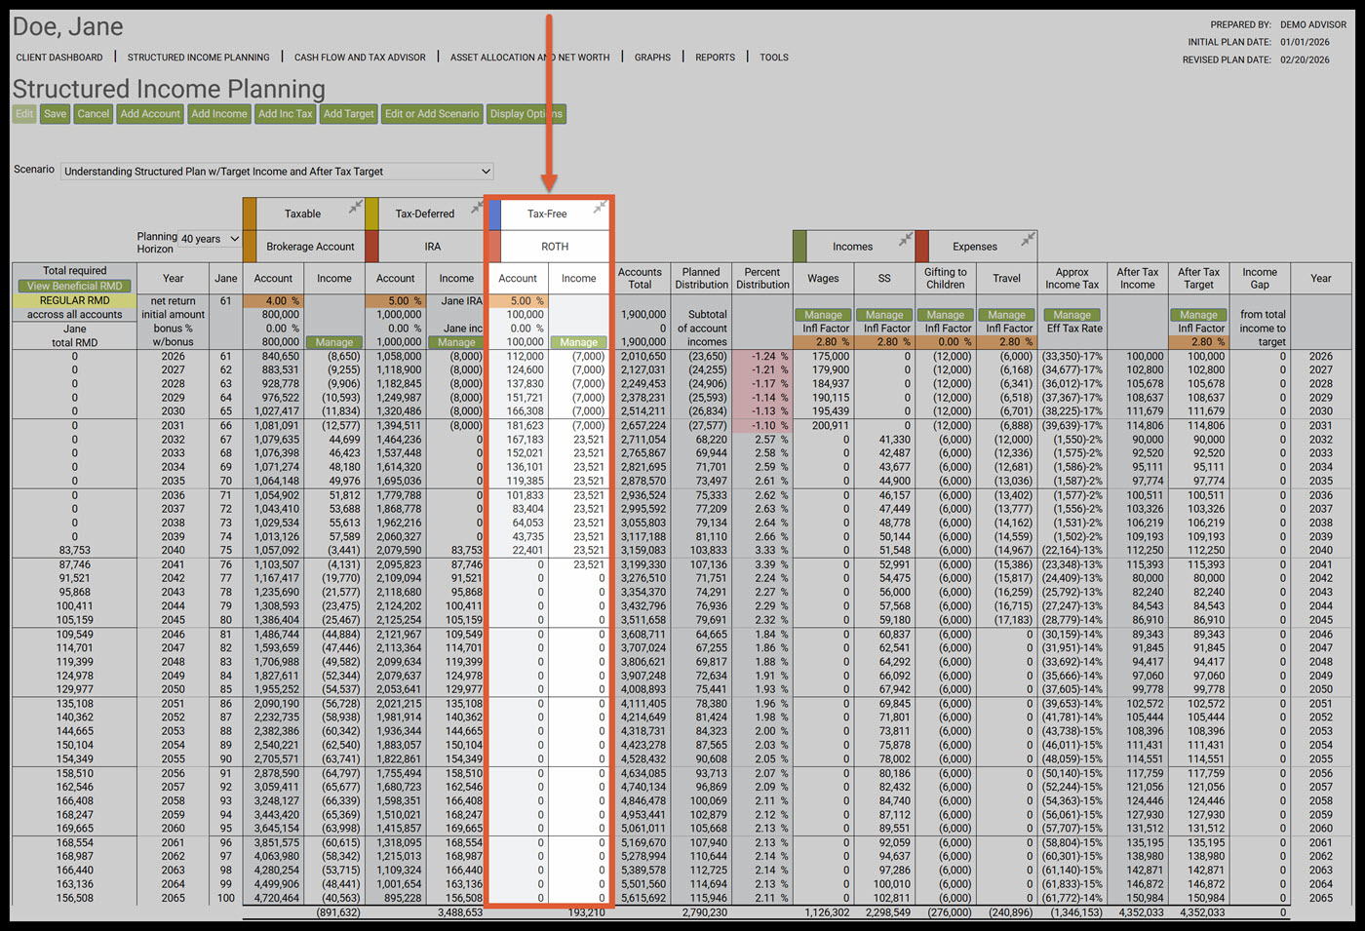The width and height of the screenshot is (1365, 931).
Task: Click the Income Gap column header
Action: tap(1260, 279)
